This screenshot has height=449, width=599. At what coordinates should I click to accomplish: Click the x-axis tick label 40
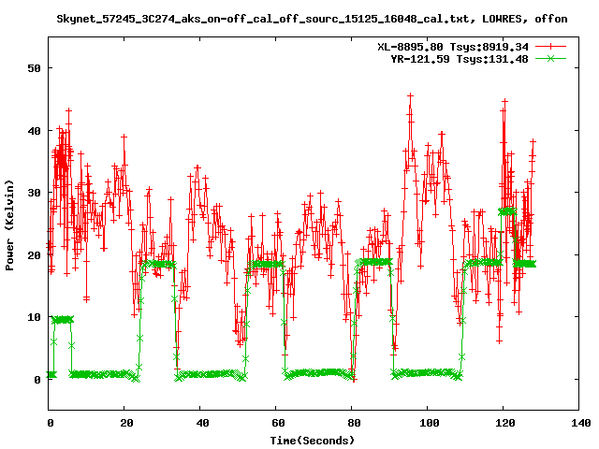pos(202,423)
